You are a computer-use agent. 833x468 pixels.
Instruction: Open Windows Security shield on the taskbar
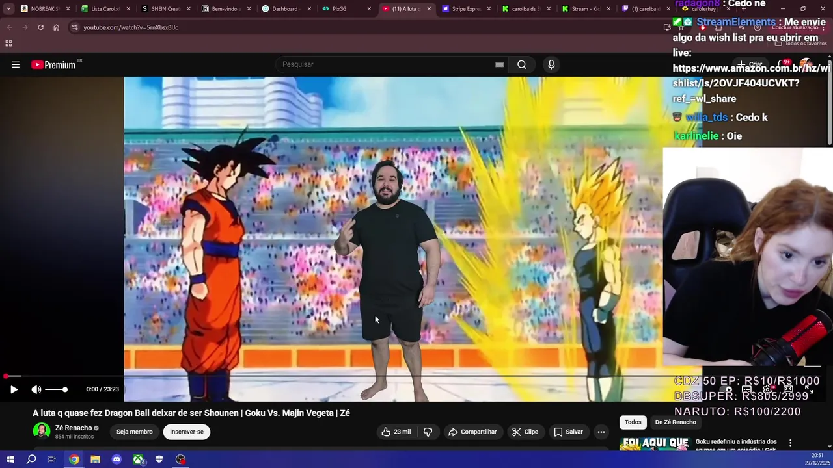(x=159, y=460)
